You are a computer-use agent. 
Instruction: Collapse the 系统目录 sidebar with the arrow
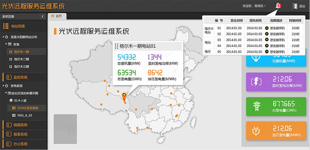coord(43,16)
